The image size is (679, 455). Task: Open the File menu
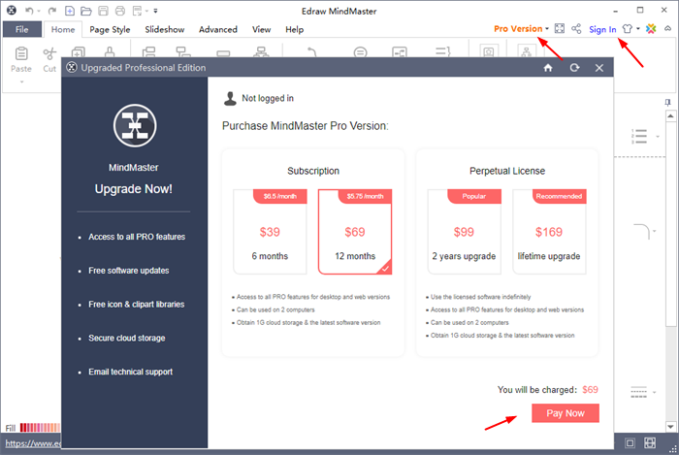pos(22,29)
